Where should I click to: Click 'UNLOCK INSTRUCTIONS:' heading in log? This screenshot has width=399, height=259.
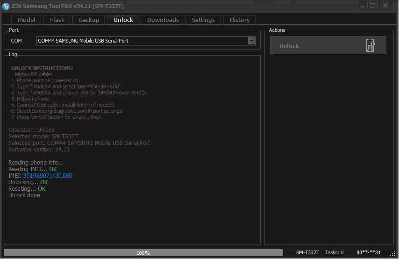42,68
